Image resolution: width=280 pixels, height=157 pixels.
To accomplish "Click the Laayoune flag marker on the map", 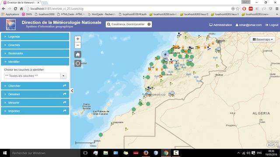I will (x=112, y=124).
